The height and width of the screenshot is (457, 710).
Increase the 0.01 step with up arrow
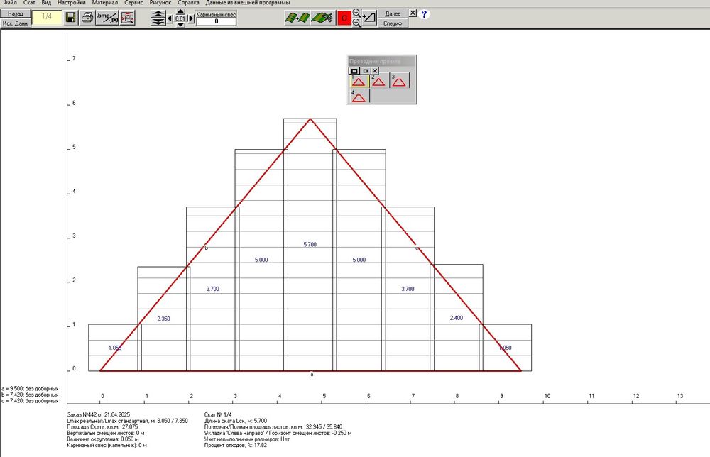point(180,12)
